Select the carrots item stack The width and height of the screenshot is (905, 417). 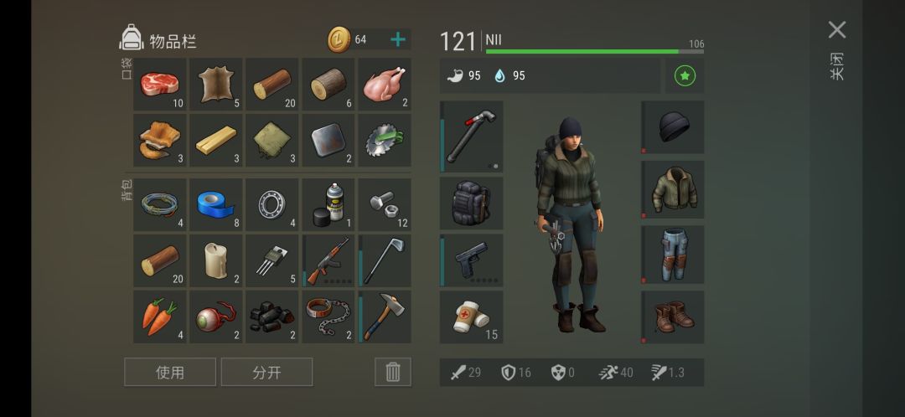160,317
